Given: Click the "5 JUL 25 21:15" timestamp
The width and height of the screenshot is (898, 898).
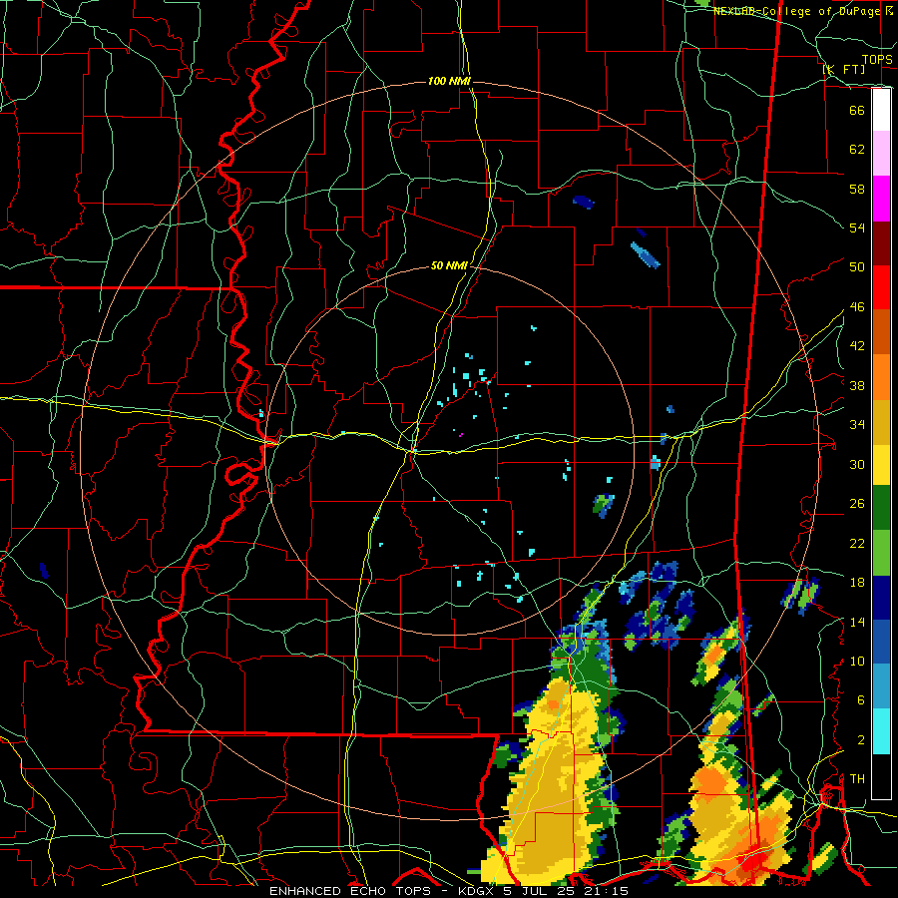Looking at the screenshot, I should point(564,891).
